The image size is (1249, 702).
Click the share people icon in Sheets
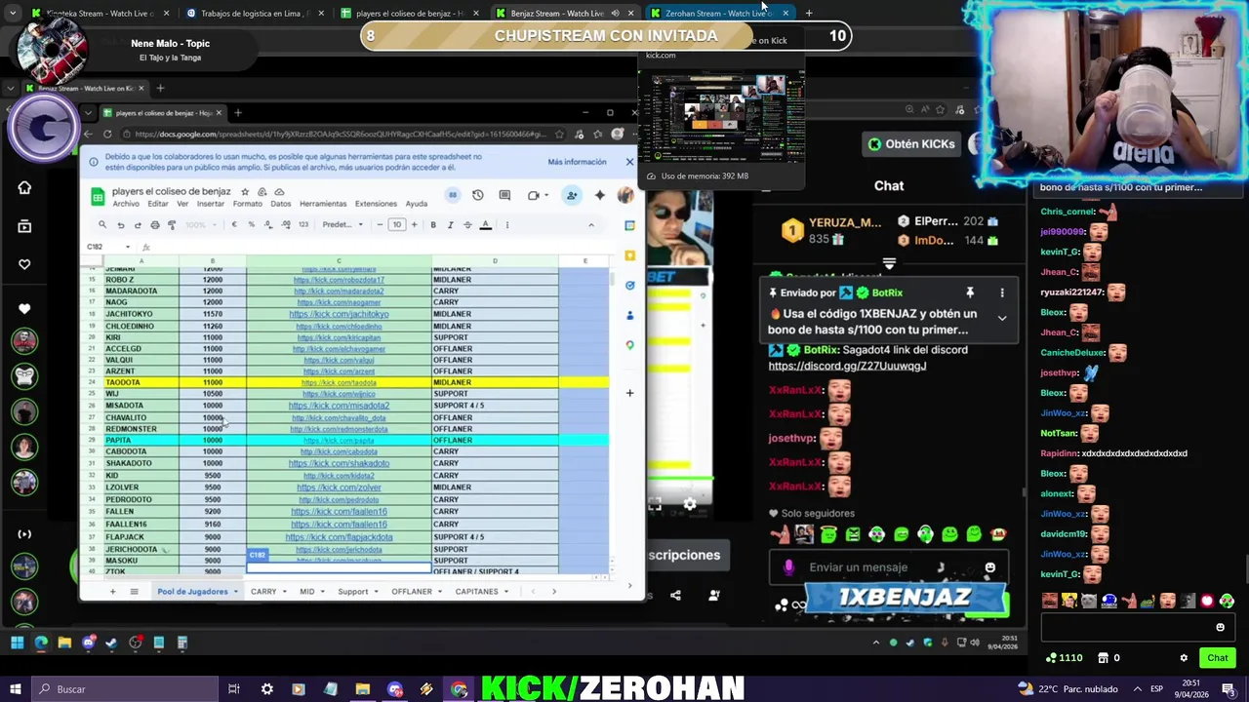[x=572, y=195]
